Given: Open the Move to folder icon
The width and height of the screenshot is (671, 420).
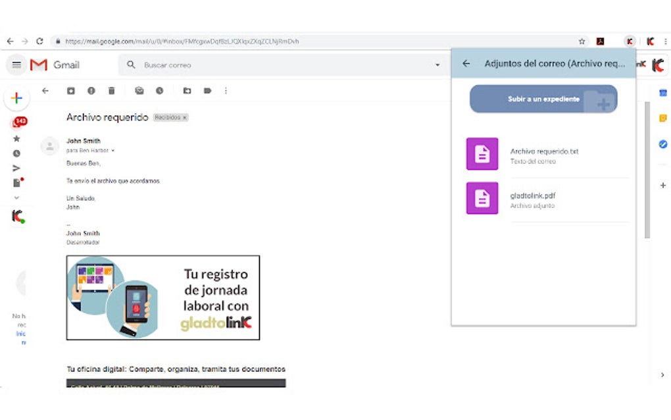Looking at the screenshot, I should (x=187, y=91).
